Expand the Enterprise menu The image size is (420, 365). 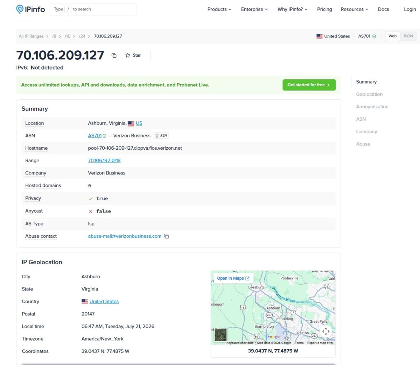pos(254,9)
